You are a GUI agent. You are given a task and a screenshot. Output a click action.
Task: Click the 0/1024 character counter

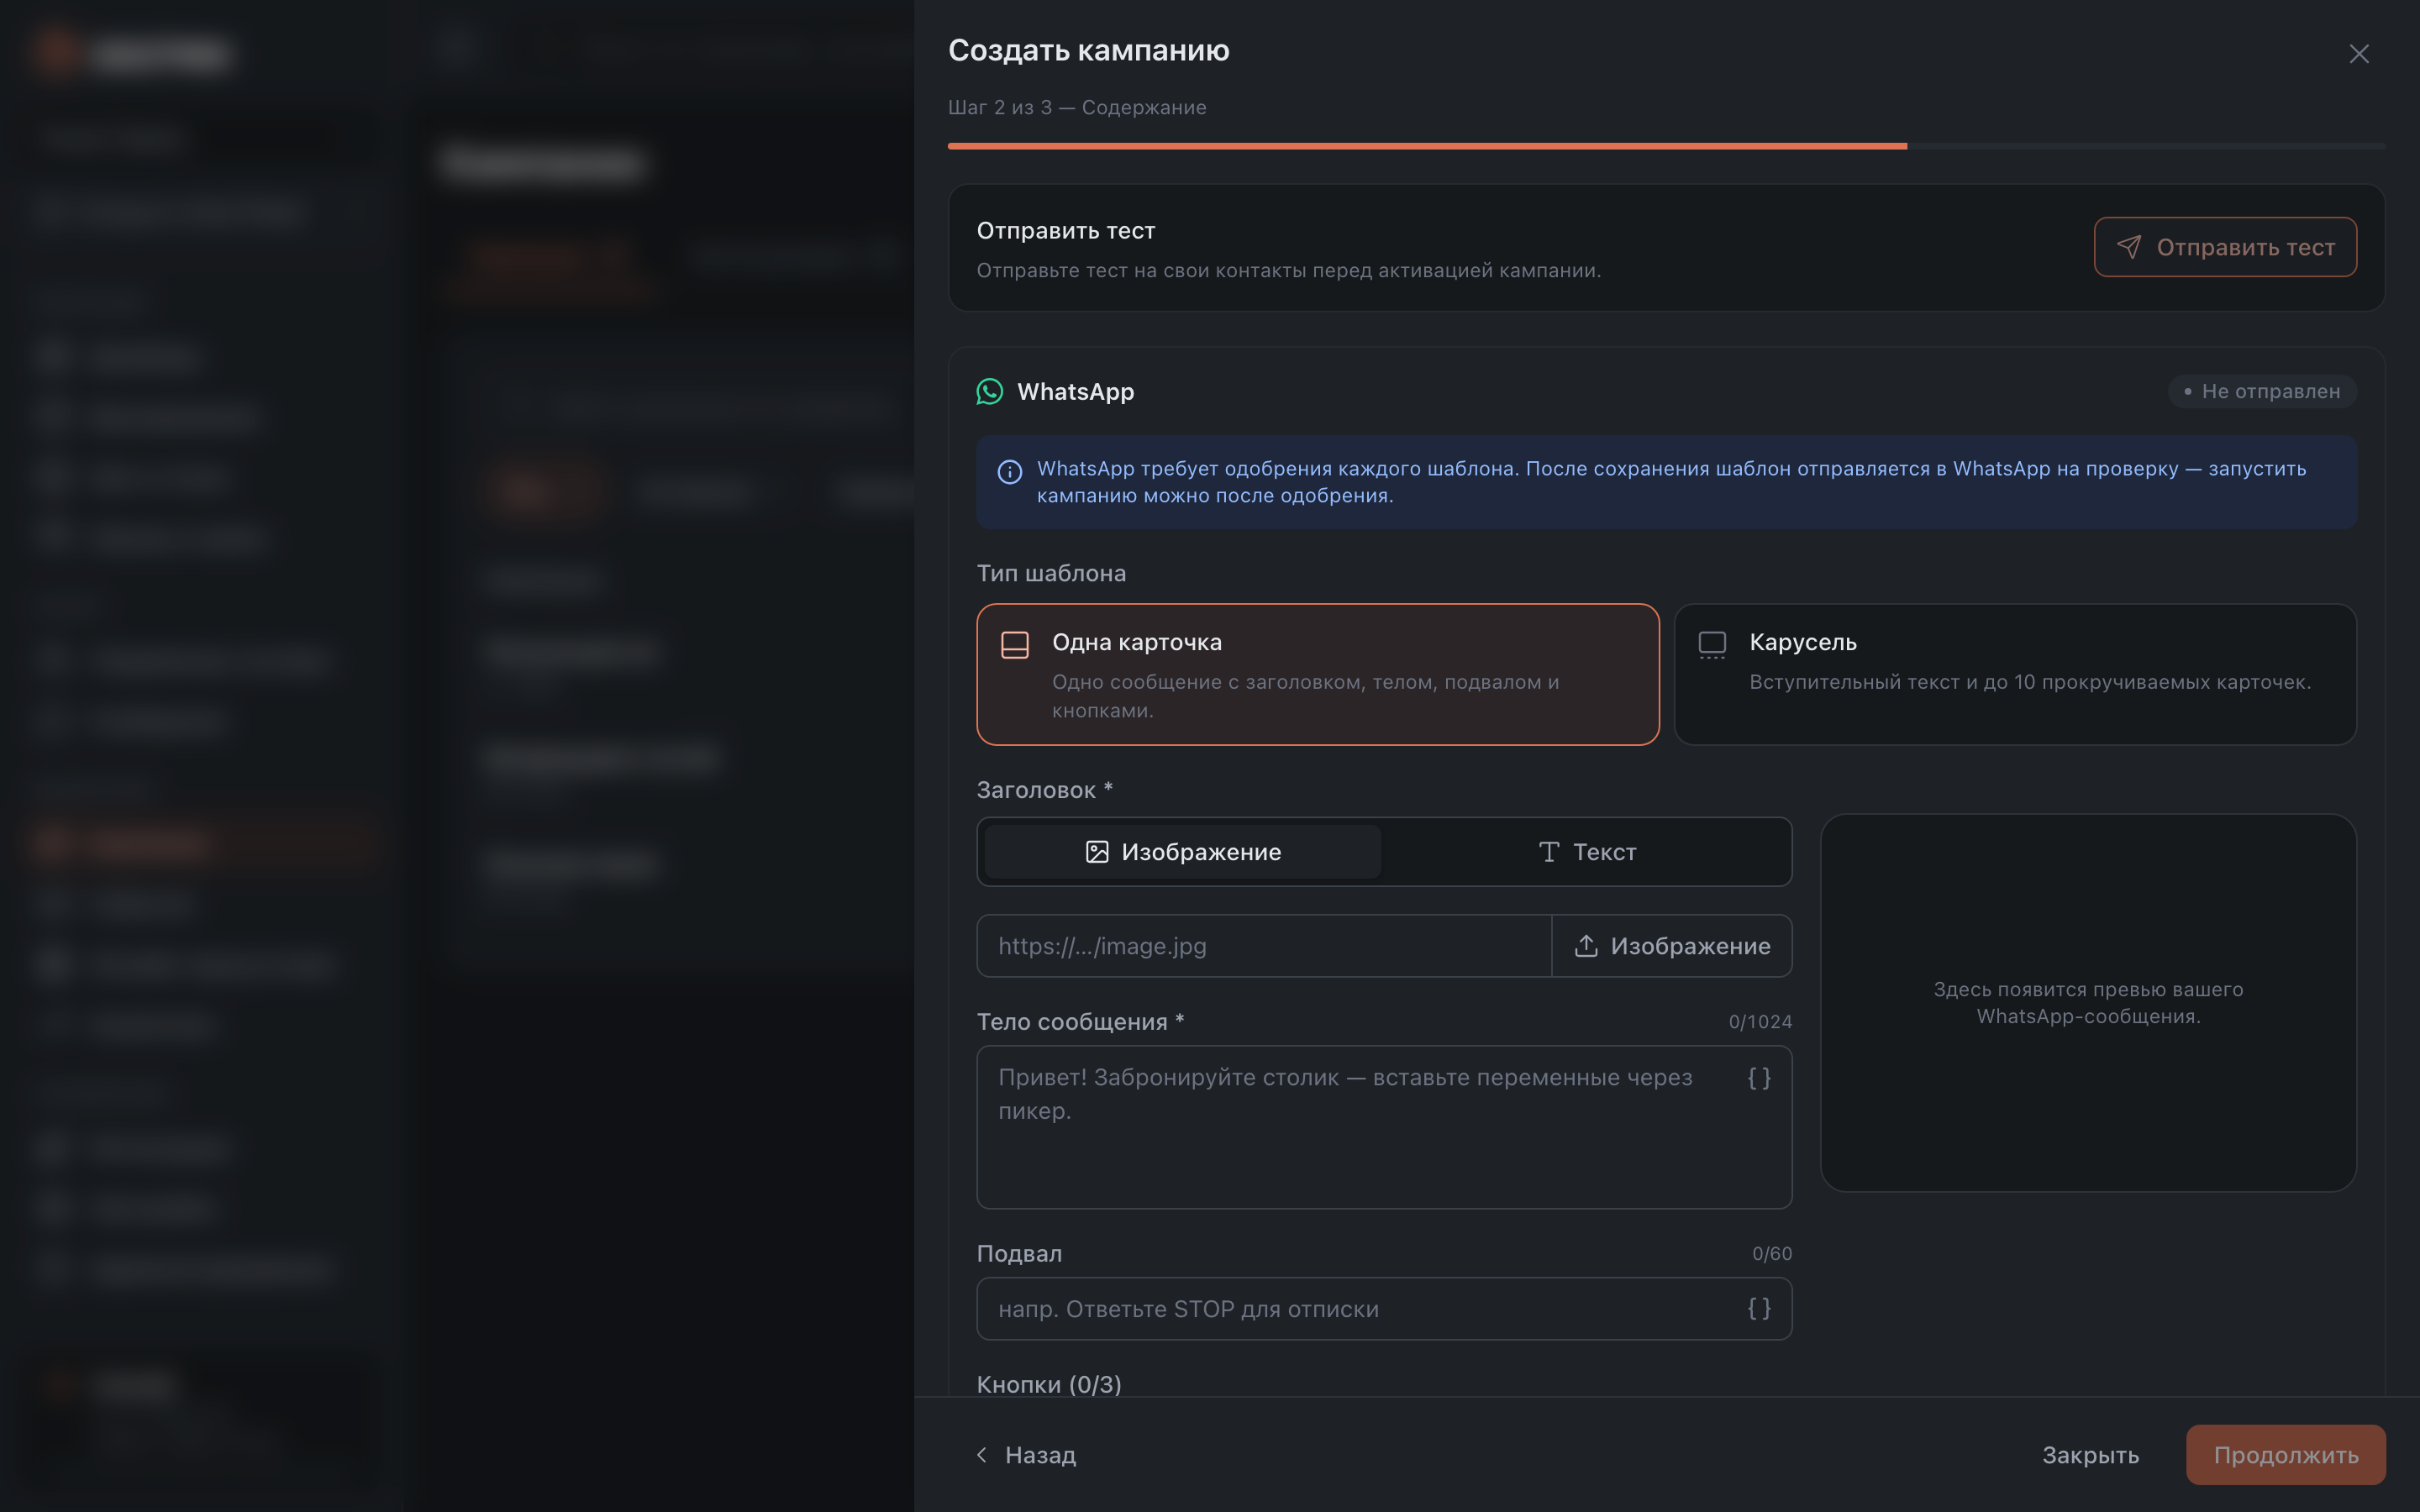[1760, 1022]
